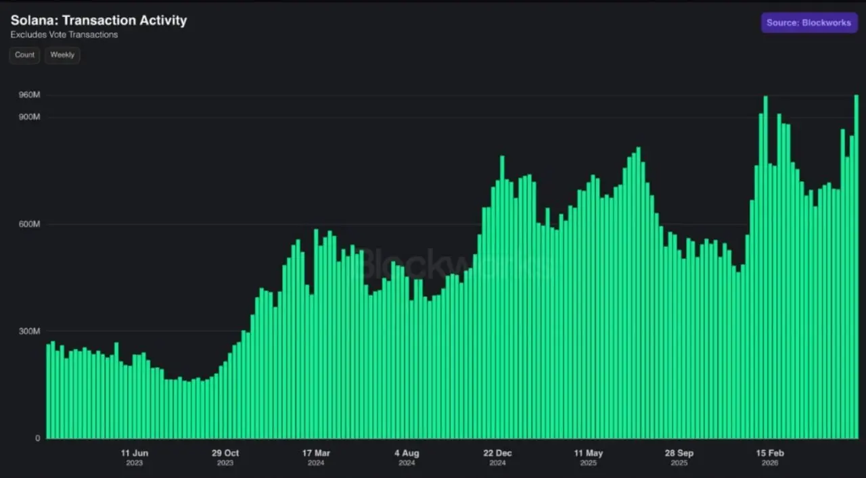Click the 300M y-axis label
This screenshot has width=866, height=478.
click(29, 331)
